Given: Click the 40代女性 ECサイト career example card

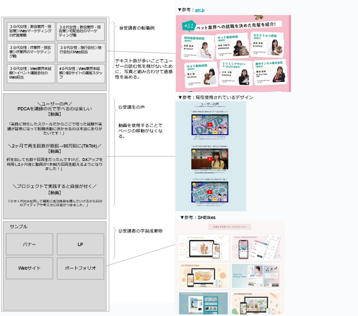Looking at the screenshot, I should point(81,73).
